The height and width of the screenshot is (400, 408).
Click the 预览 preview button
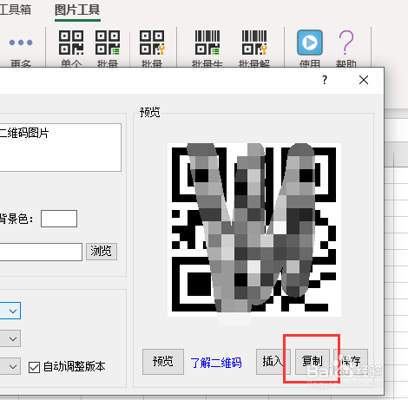(163, 362)
